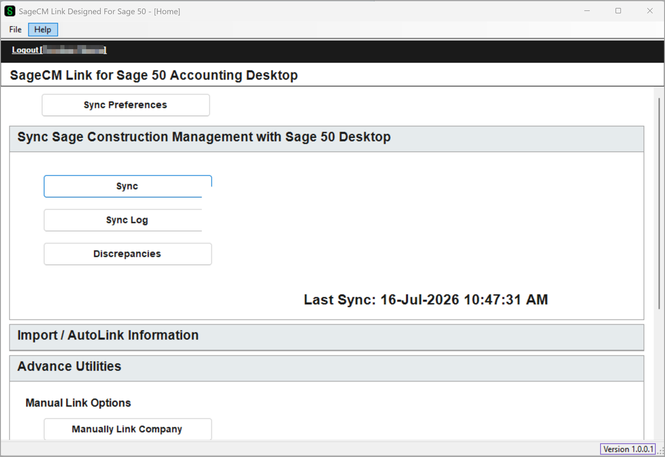This screenshot has width=665, height=457.
Task: View the Sync Log
Action: click(128, 220)
